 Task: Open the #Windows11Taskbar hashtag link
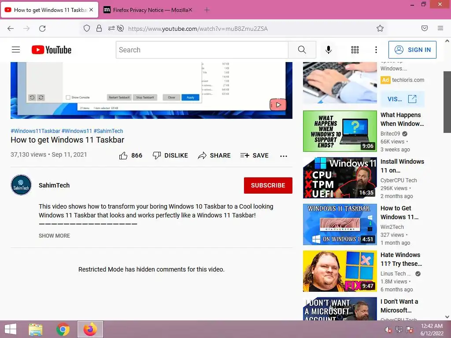35,131
